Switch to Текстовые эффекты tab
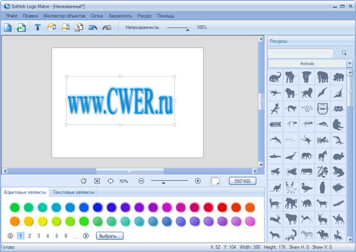Image resolution: width=356 pixels, height=252 pixels. click(73, 192)
